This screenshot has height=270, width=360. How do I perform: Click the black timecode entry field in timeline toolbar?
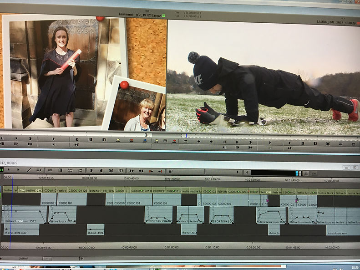[273, 173]
